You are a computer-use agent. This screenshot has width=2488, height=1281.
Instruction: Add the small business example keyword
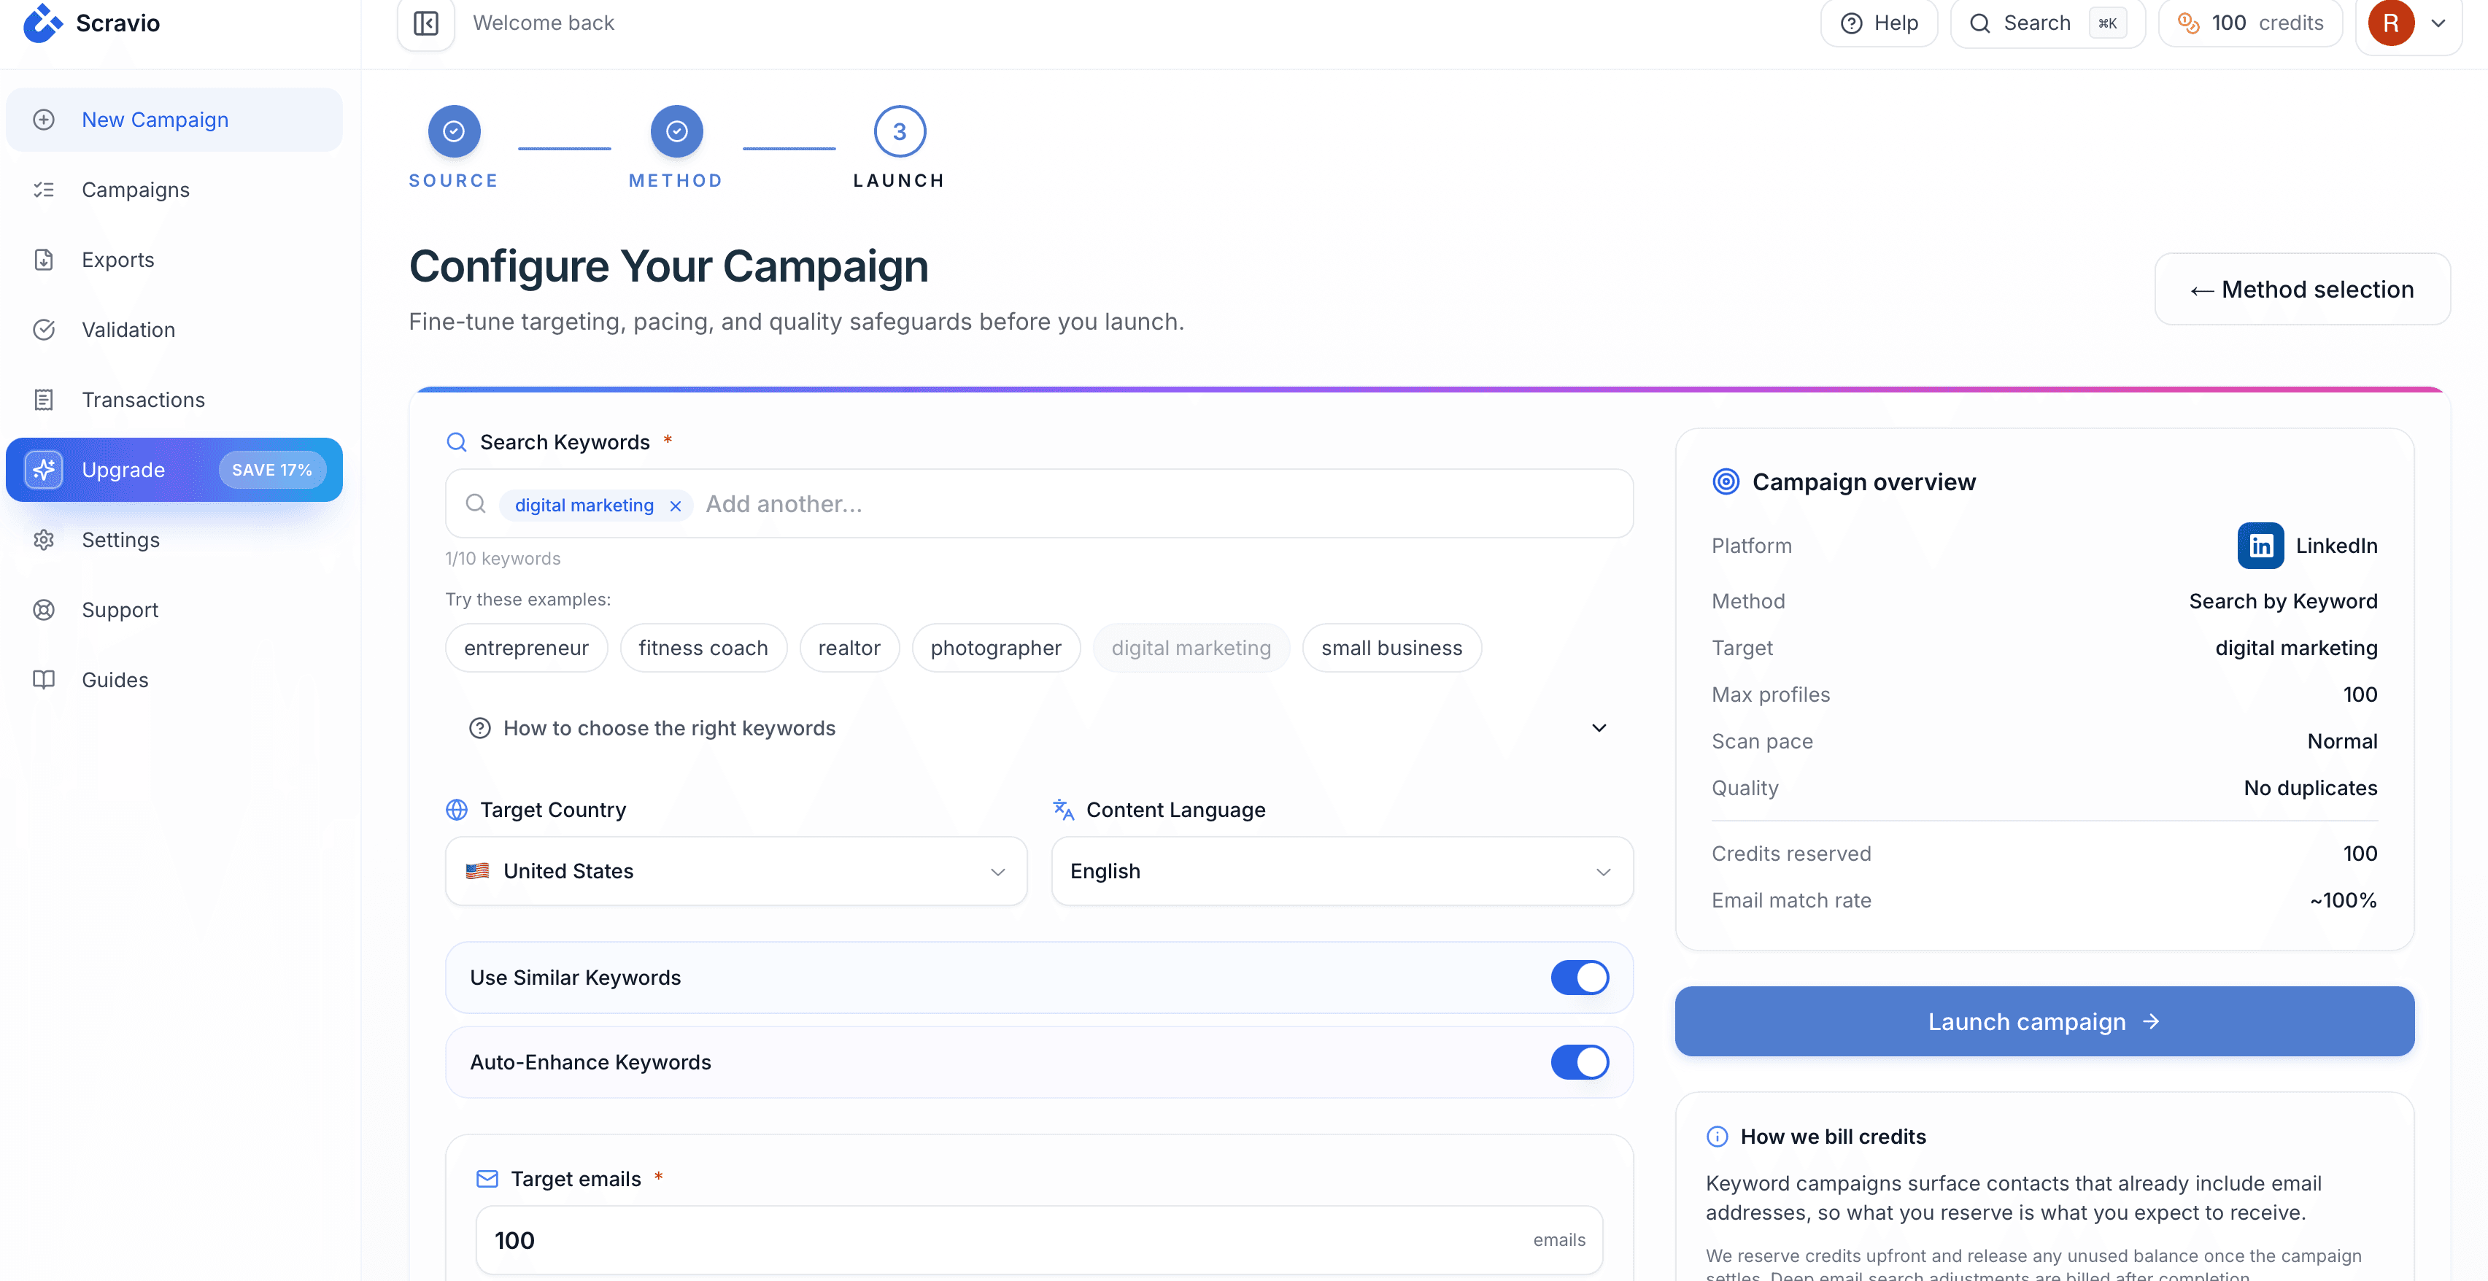[1392, 648]
